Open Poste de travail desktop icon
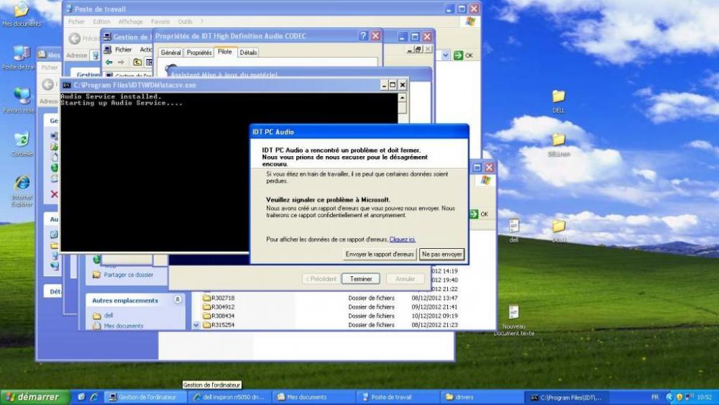This screenshot has width=719, height=405. (x=22, y=54)
